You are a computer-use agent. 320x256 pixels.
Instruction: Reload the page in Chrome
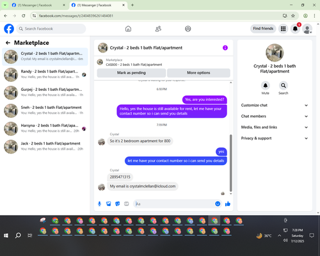(x=24, y=15)
